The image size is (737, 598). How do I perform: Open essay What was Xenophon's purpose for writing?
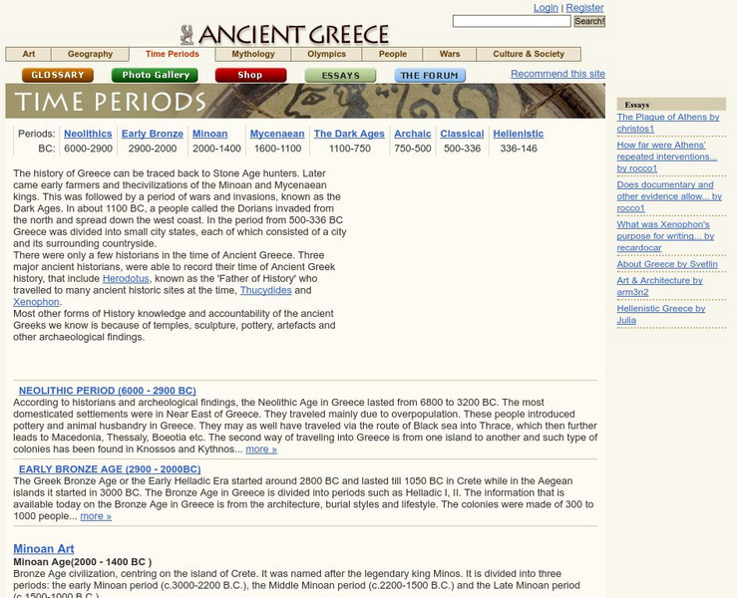click(x=665, y=236)
